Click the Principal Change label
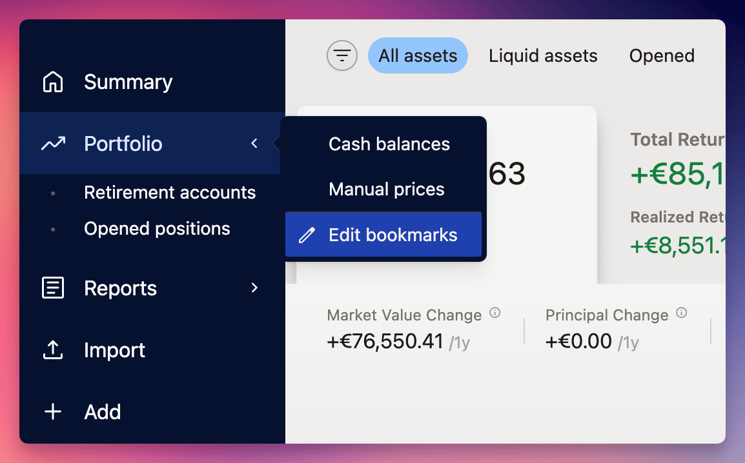Image resolution: width=745 pixels, height=463 pixels. (x=607, y=315)
